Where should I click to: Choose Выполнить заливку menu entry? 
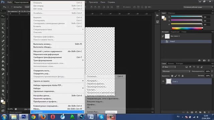(58, 44)
